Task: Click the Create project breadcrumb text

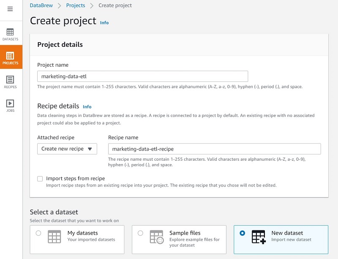Action: click(x=115, y=5)
